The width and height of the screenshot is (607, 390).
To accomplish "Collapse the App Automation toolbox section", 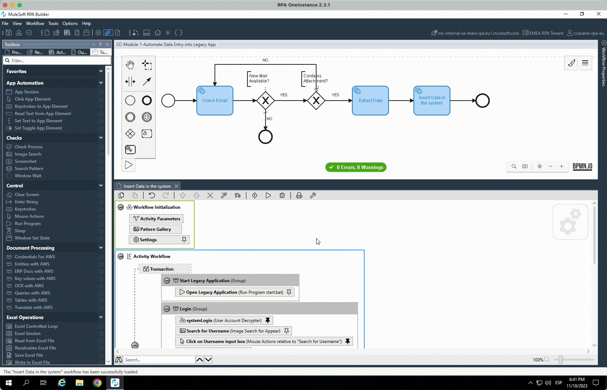I will [101, 83].
